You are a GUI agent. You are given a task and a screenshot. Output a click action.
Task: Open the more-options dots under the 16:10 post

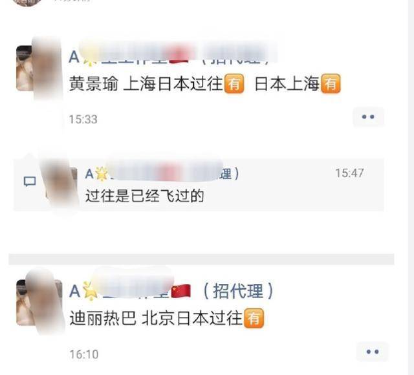click(373, 352)
